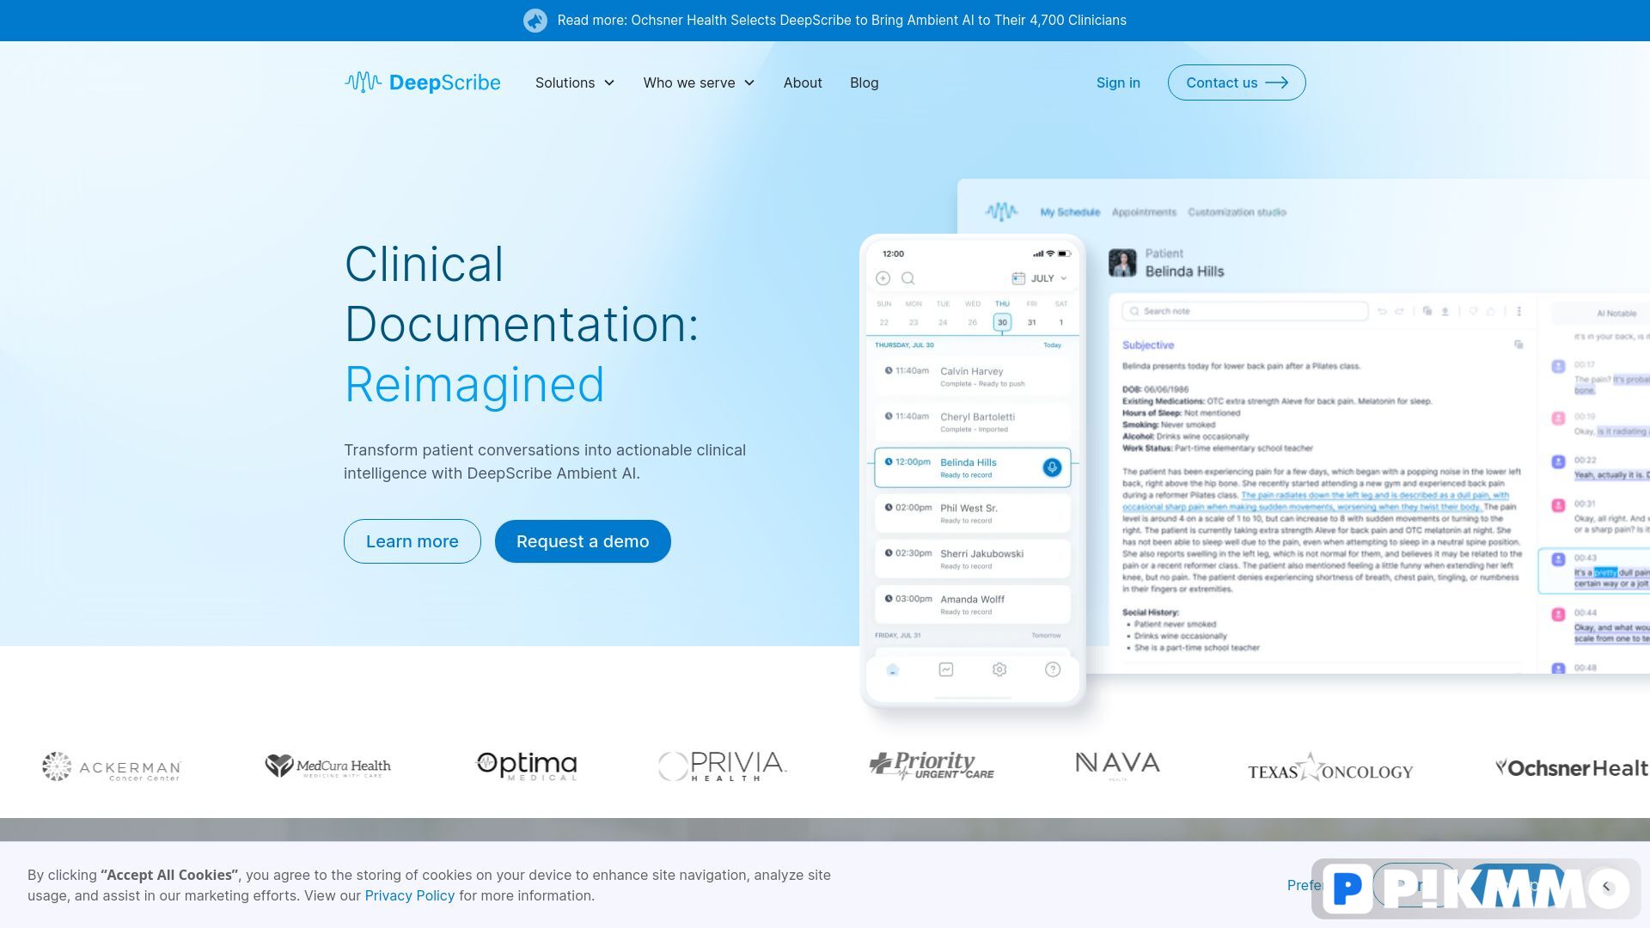Click the Privia Health logo

tap(722, 766)
